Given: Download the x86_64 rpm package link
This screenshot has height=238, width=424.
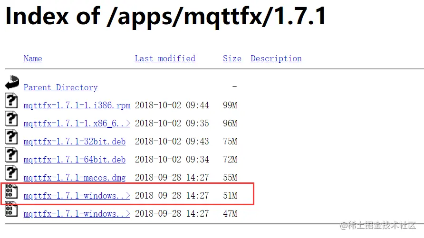Looking at the screenshot, I should click(x=77, y=124).
